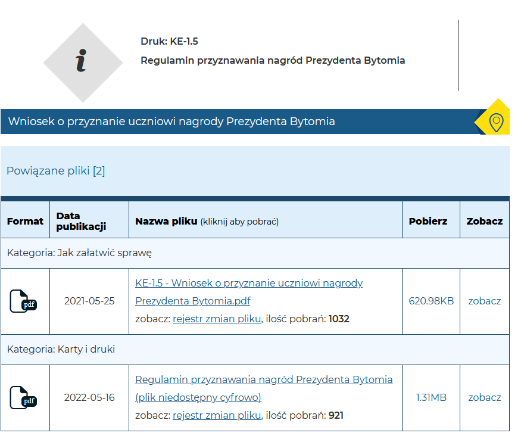Download the 1.31MB file
This screenshot has height=439, width=524.
[x=431, y=398]
